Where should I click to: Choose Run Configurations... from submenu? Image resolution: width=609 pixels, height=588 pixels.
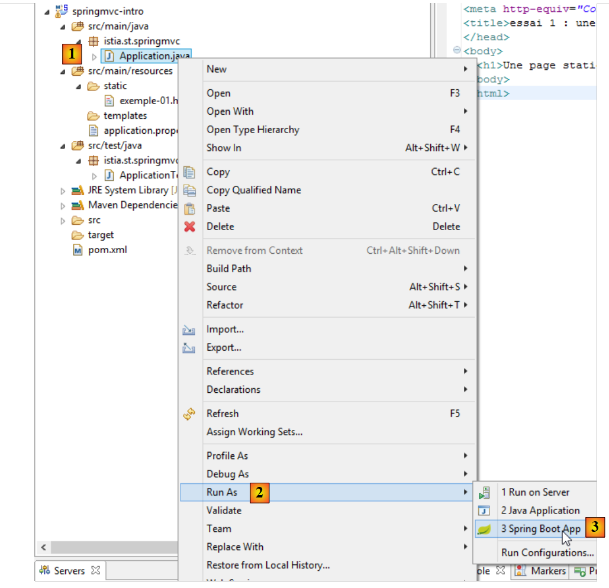pos(547,553)
